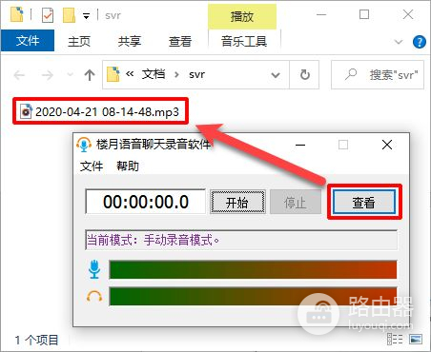Close the svr Explorer window
This screenshot has height=352, width=431.
(x=408, y=14)
